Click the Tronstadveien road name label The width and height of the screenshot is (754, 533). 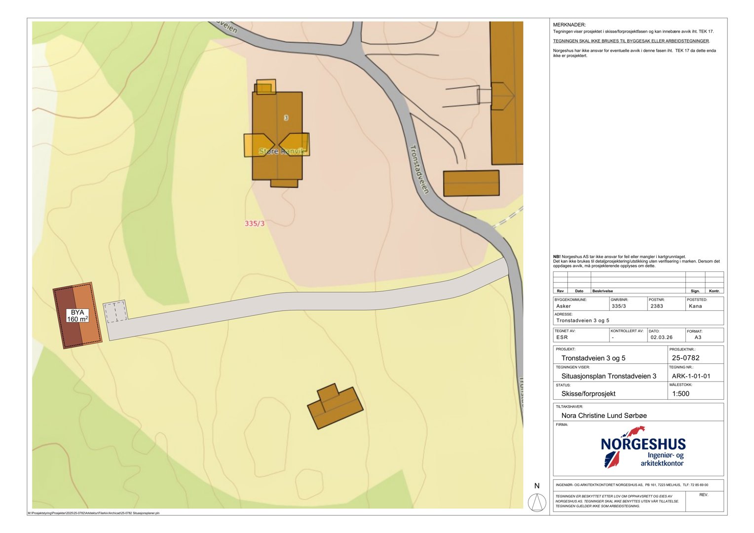(420, 169)
